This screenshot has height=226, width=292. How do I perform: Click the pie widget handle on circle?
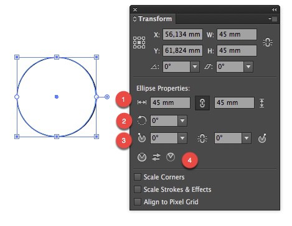click(107, 97)
